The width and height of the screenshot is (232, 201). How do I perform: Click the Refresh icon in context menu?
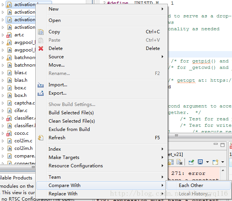pos(41,138)
